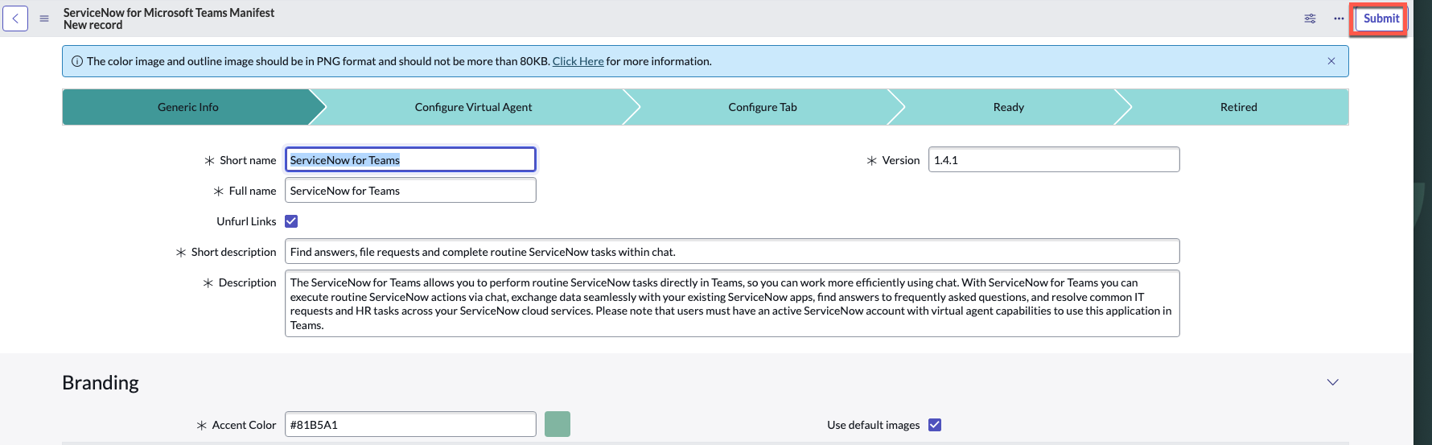The width and height of the screenshot is (1432, 445).
Task: Dismiss the blue info banner
Action: pos(1331,61)
